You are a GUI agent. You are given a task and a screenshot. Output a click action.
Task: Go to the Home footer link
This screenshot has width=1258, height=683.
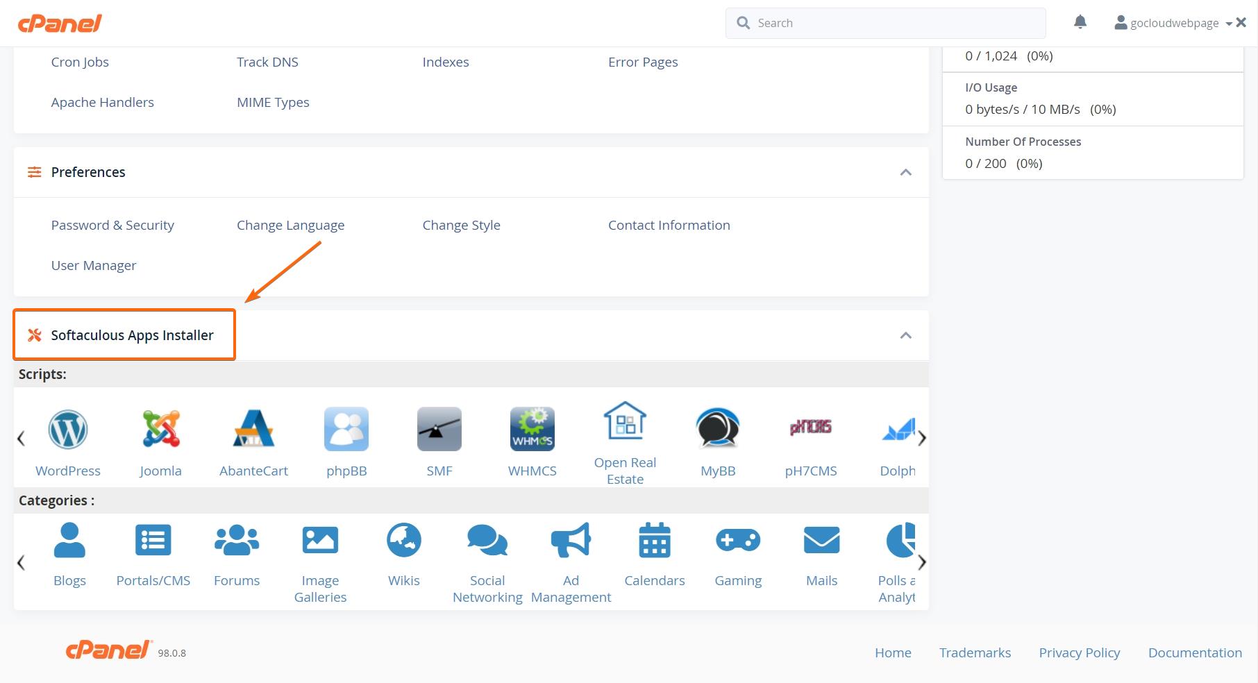click(x=893, y=652)
